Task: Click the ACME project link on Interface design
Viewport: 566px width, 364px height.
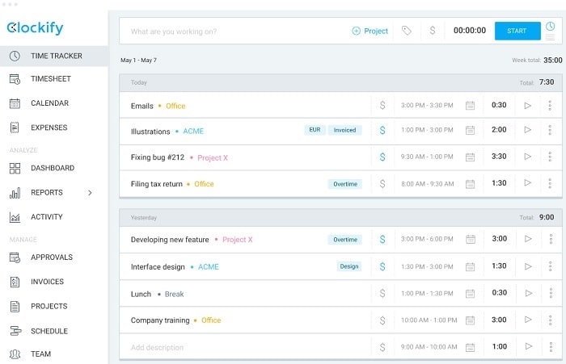Action: pyautogui.click(x=209, y=266)
